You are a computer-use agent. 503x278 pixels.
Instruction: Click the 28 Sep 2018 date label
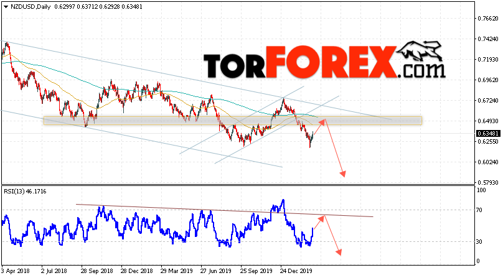[97, 271]
